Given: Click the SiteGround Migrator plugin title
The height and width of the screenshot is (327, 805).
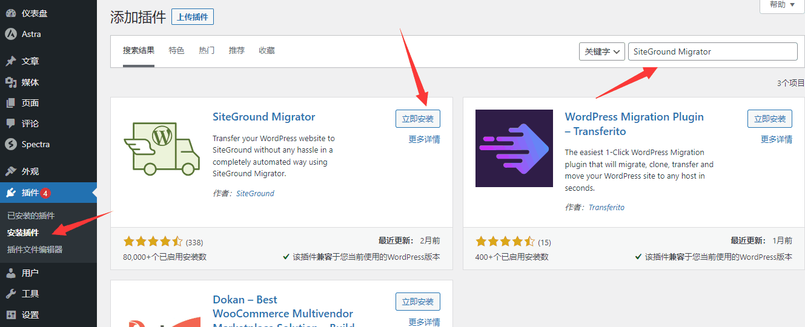Looking at the screenshot, I should click(264, 117).
